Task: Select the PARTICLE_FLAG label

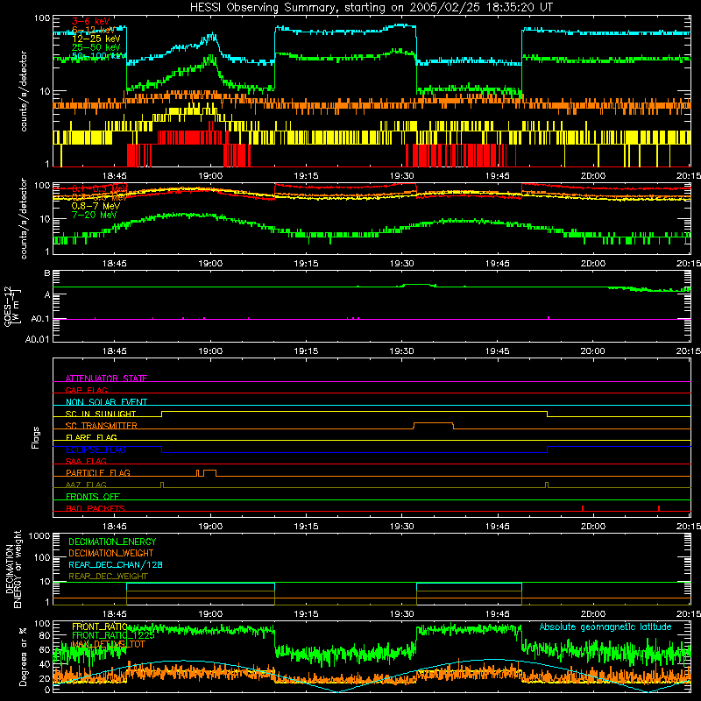Action: pos(98,472)
